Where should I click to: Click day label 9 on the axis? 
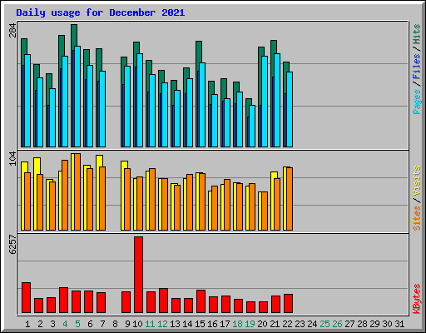[x=127, y=324]
